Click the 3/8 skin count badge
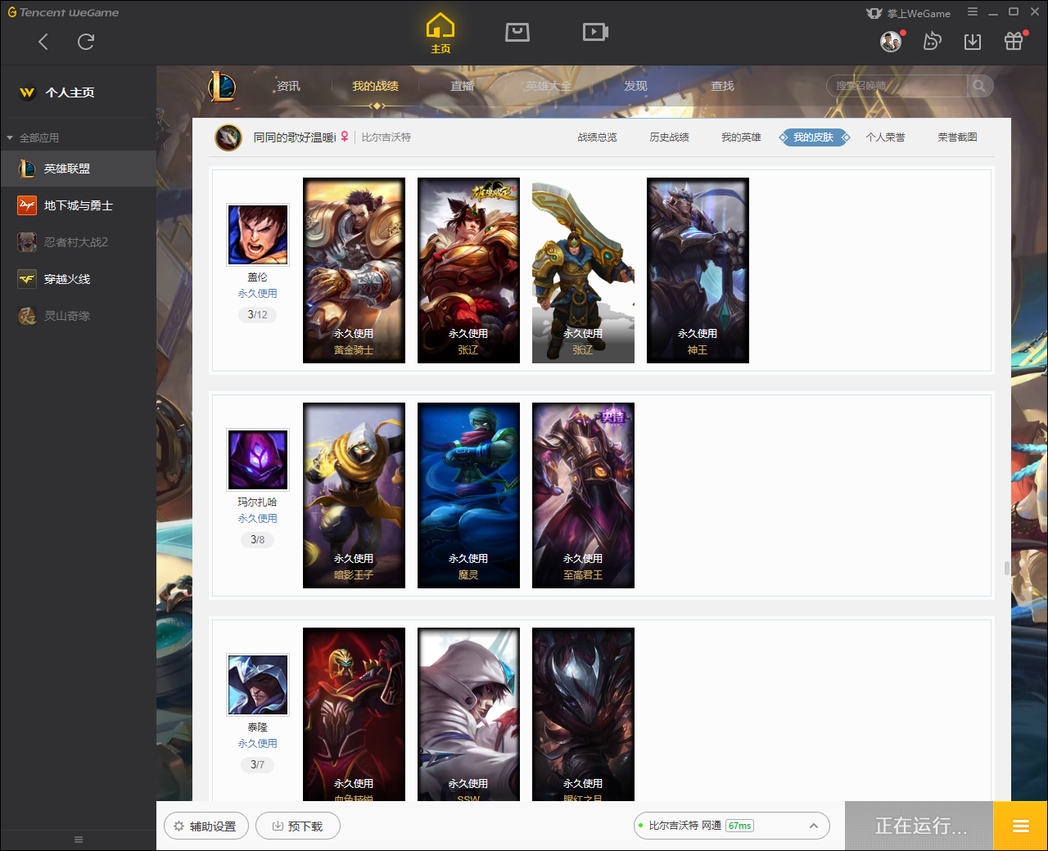Viewport: 1048px width, 851px height. [258, 540]
